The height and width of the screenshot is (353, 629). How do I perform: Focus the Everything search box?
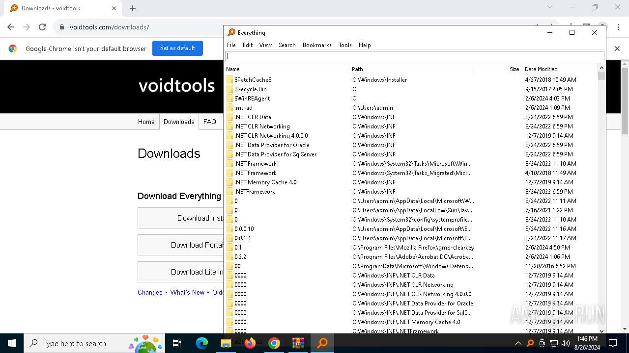(x=415, y=56)
